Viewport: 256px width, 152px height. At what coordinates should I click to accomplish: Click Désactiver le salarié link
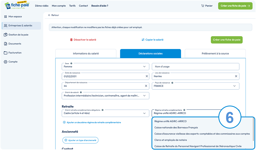click(83, 40)
